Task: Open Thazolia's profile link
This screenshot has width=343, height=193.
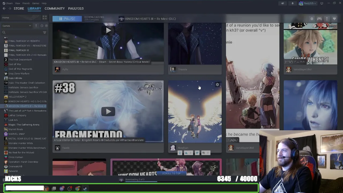Action: [x=182, y=69]
